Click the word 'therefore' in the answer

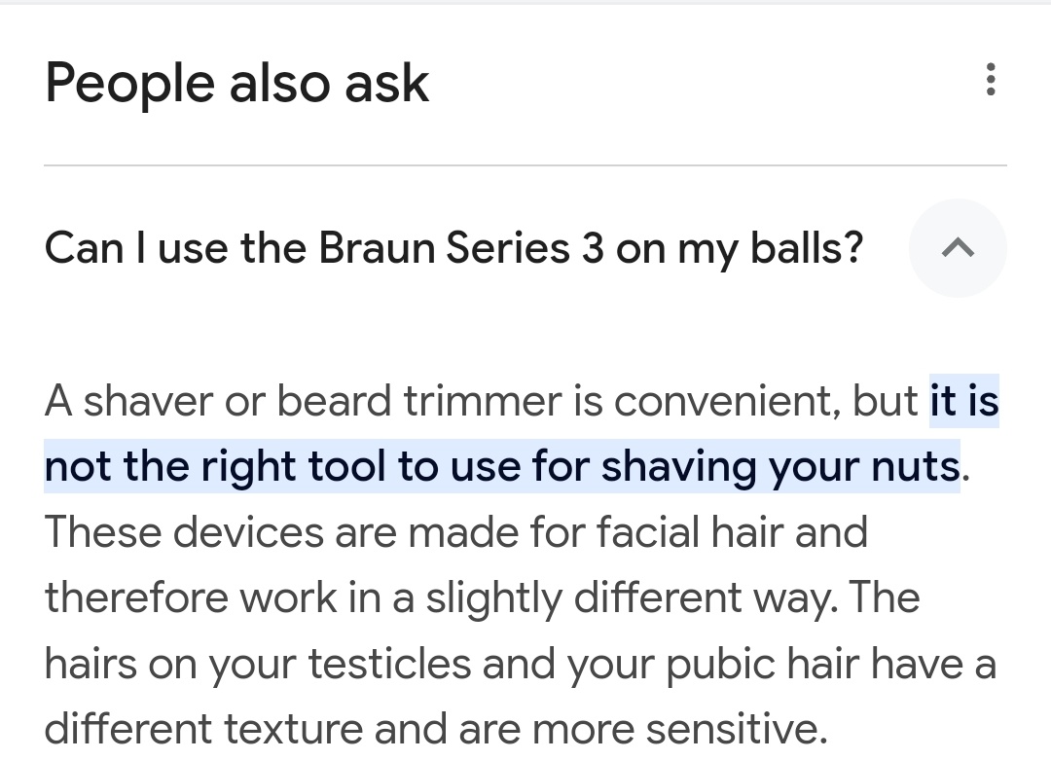coord(137,597)
